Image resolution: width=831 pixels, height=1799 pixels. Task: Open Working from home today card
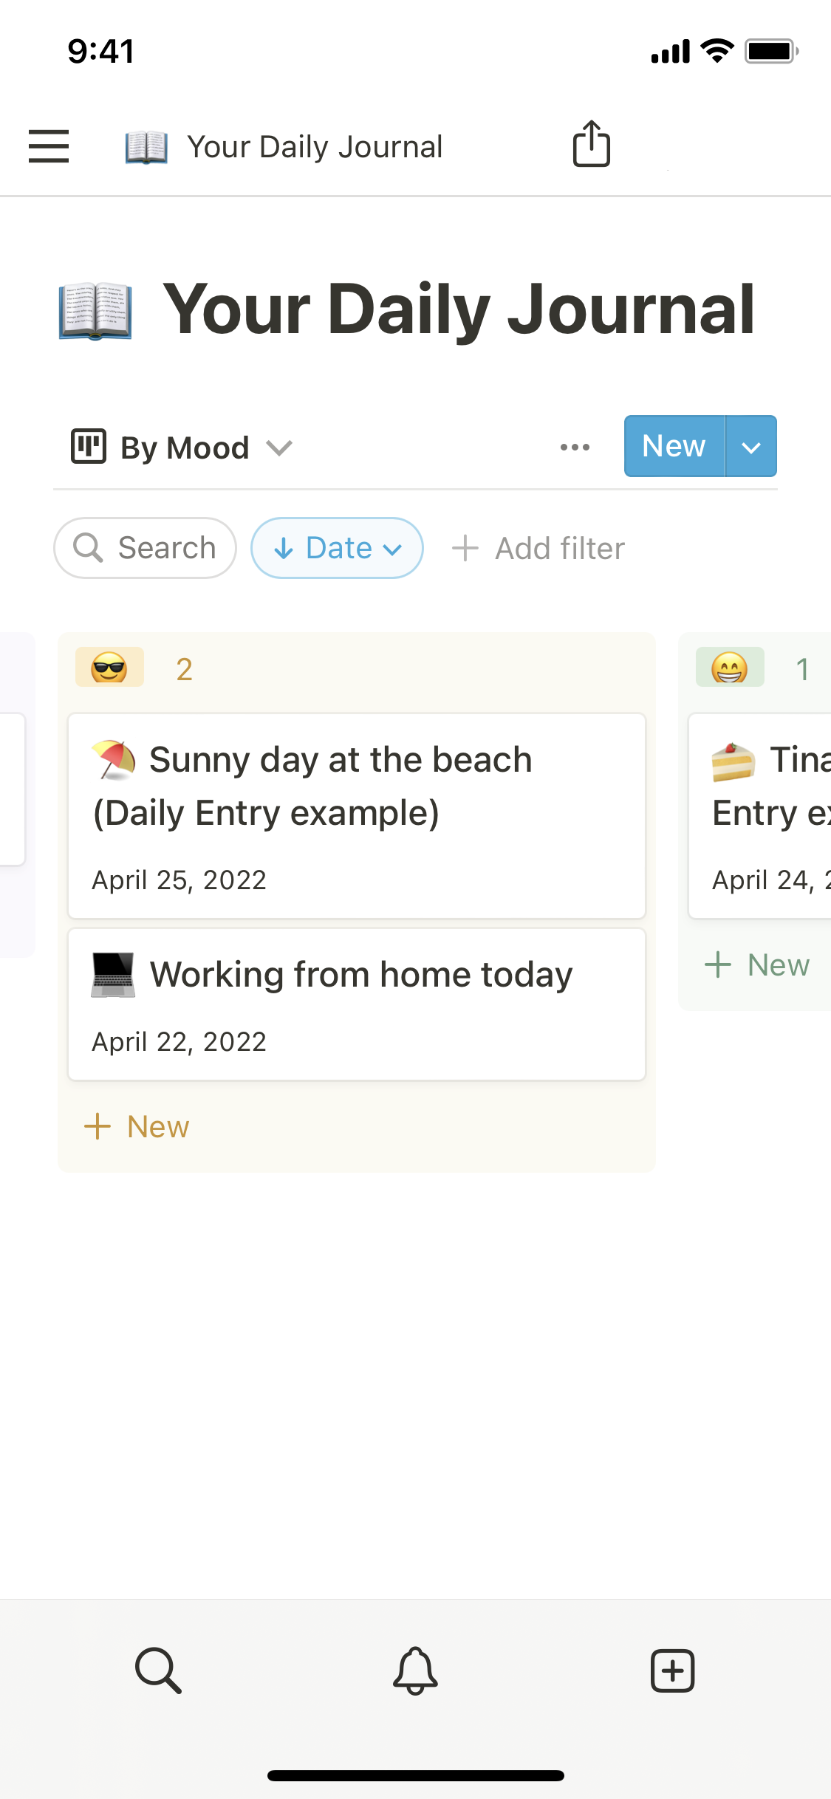click(x=357, y=1004)
